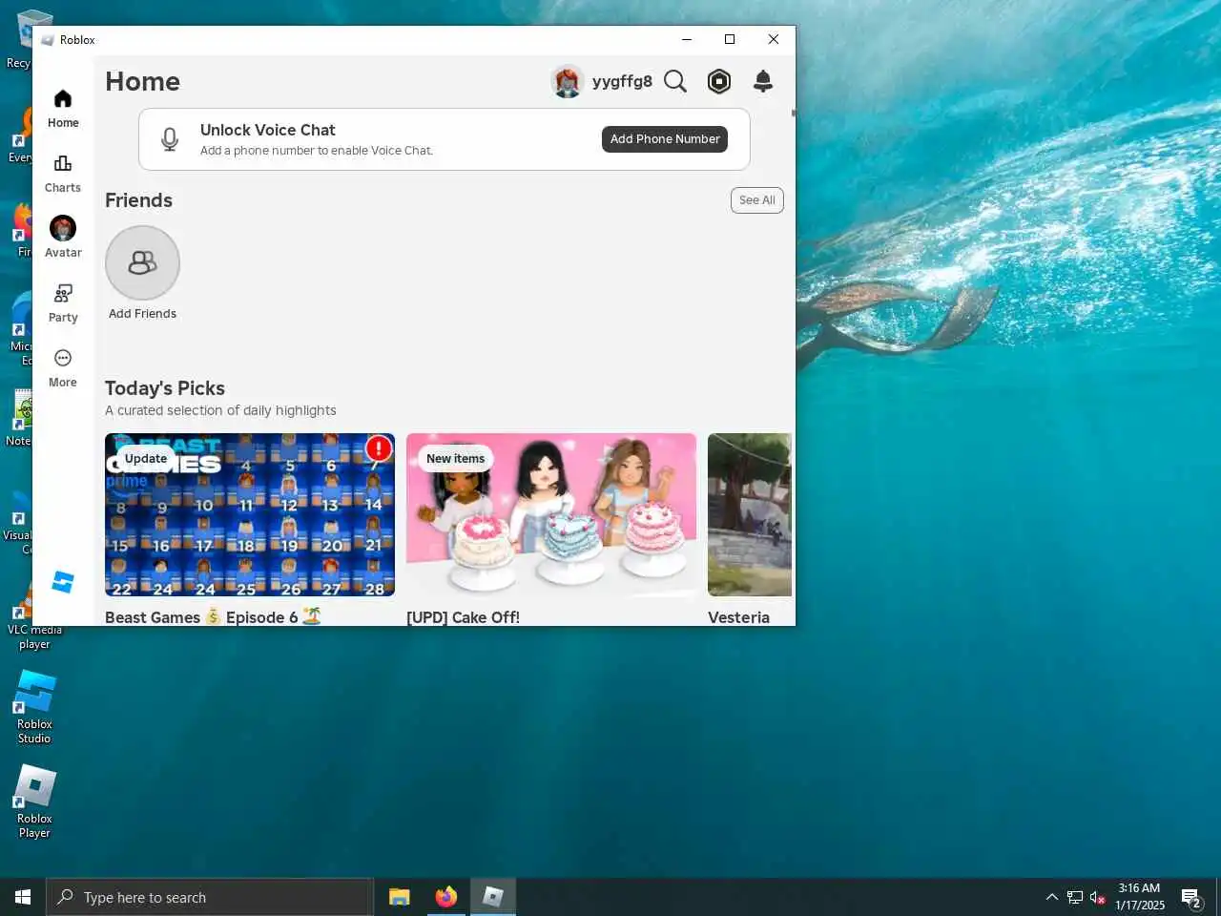Click the Add Friends label
Image resolution: width=1221 pixels, height=916 pixels.
point(142,314)
